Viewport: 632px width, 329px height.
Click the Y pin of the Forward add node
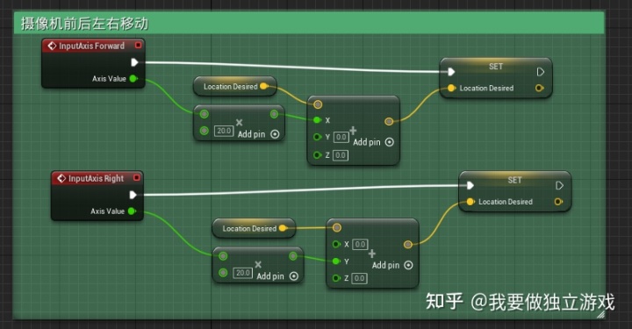point(317,137)
